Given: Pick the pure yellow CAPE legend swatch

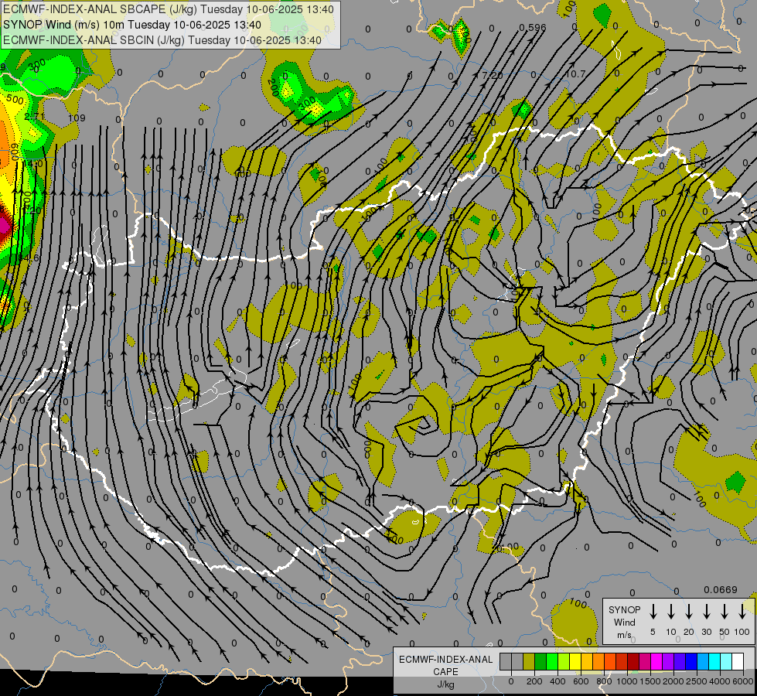Looking at the screenshot, I should (575, 662).
